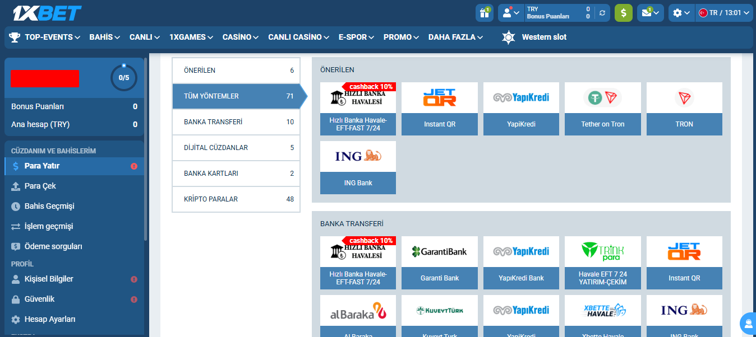Choose ING Bank in Önerilen section
Screen dimensions: 756x337
tap(358, 167)
